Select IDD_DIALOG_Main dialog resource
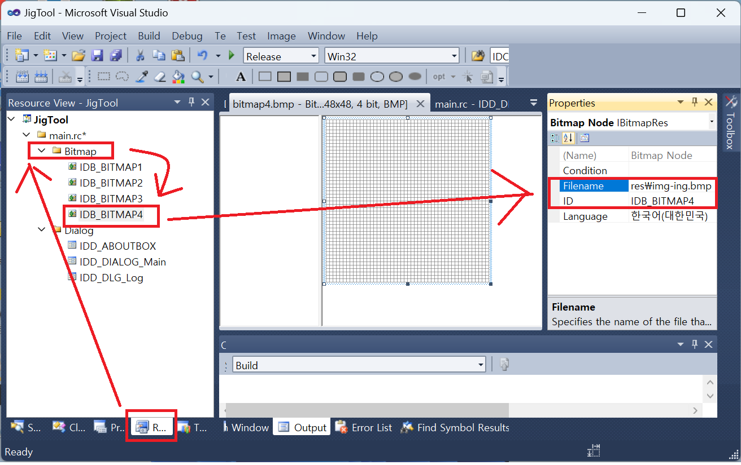The width and height of the screenshot is (741, 465). pyautogui.click(x=123, y=262)
